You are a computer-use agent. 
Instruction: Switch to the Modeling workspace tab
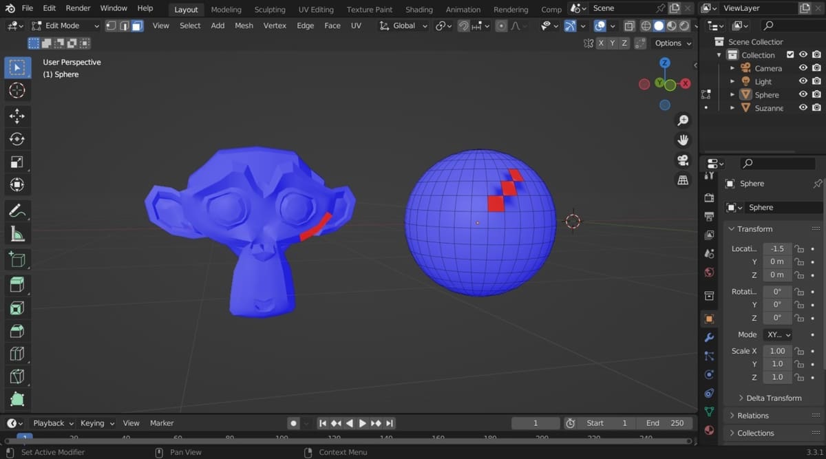click(x=226, y=10)
